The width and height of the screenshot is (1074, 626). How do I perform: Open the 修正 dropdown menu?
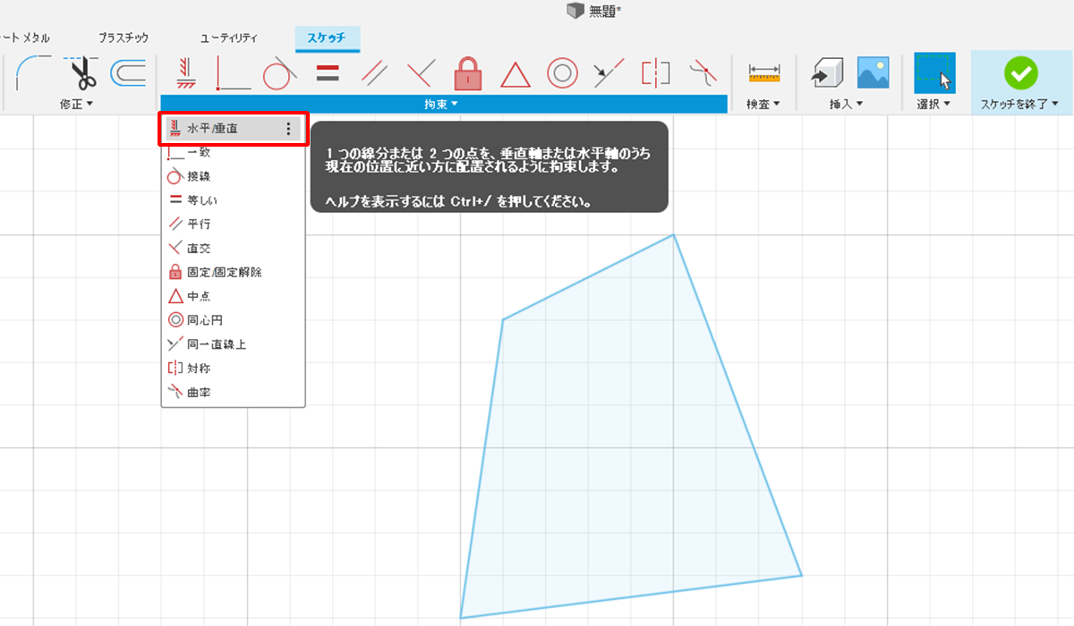click(77, 105)
